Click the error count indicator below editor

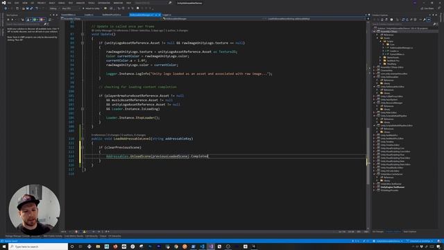pos(77,231)
